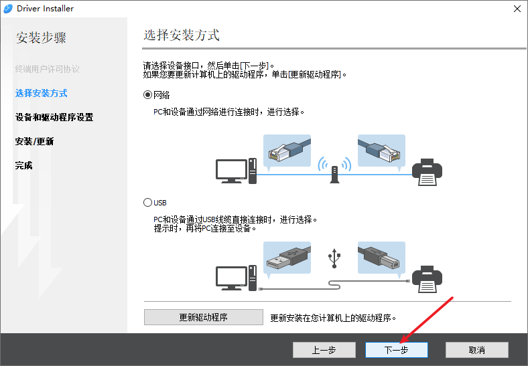This screenshot has height=366, width=528.
Task: Close the Driver Installer window
Action: (x=517, y=9)
